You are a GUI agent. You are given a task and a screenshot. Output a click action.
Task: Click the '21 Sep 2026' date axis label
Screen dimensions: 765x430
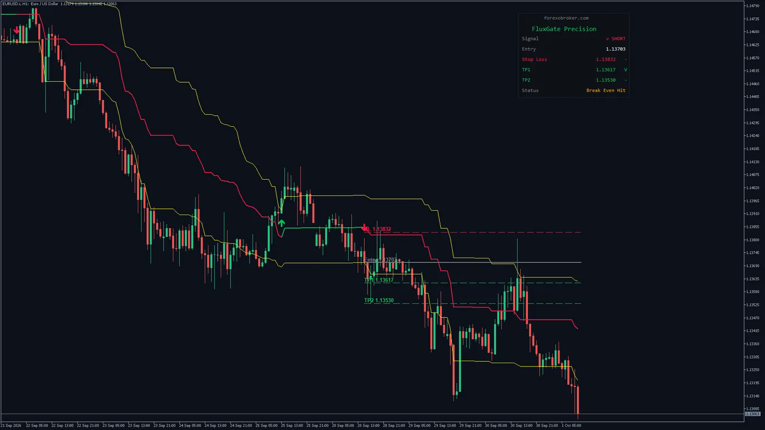pyautogui.click(x=11, y=425)
